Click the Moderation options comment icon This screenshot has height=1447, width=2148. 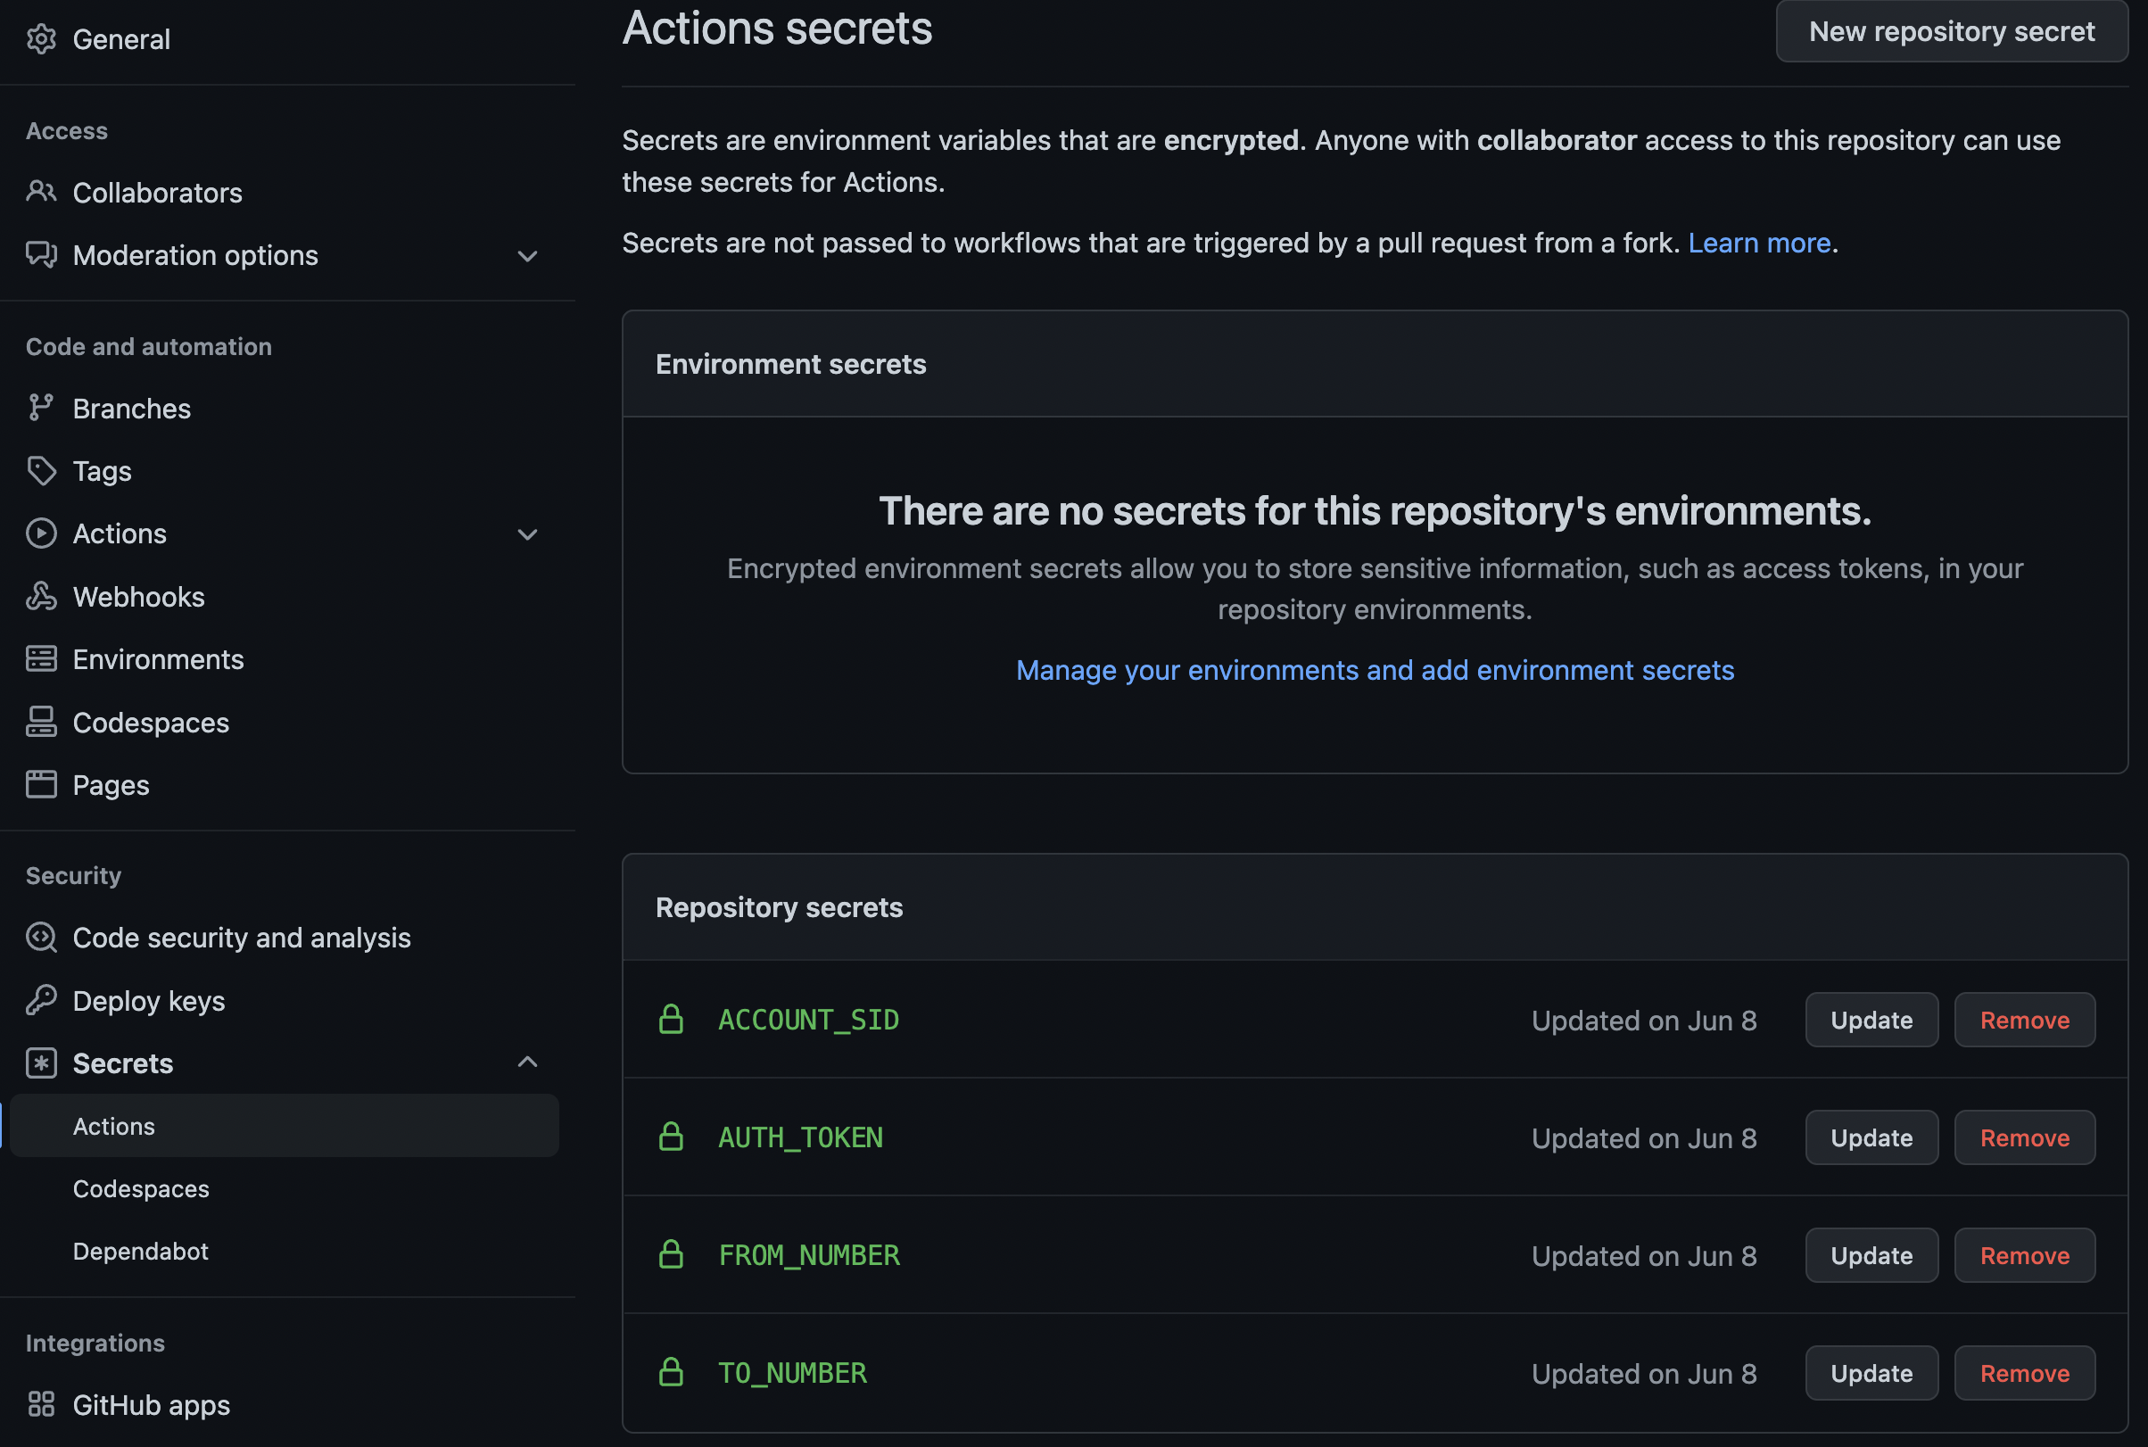pos(41,255)
